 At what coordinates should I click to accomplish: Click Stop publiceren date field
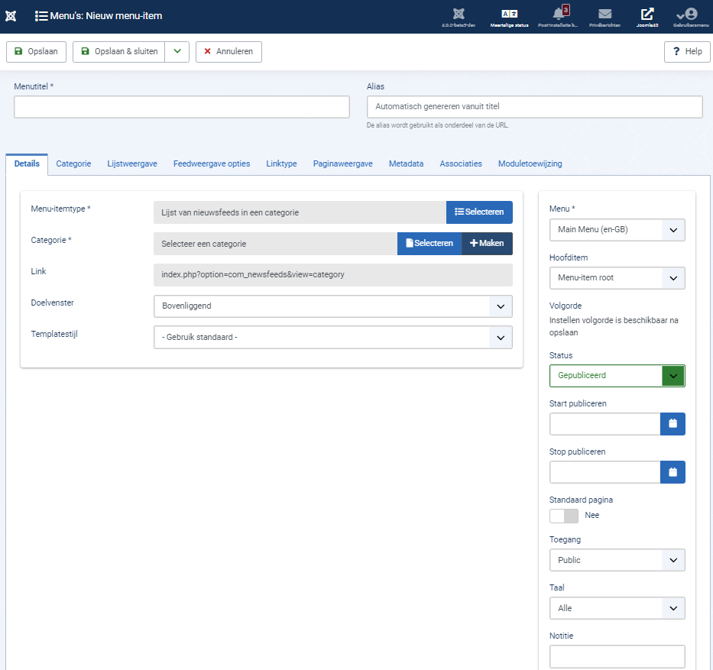coord(604,472)
